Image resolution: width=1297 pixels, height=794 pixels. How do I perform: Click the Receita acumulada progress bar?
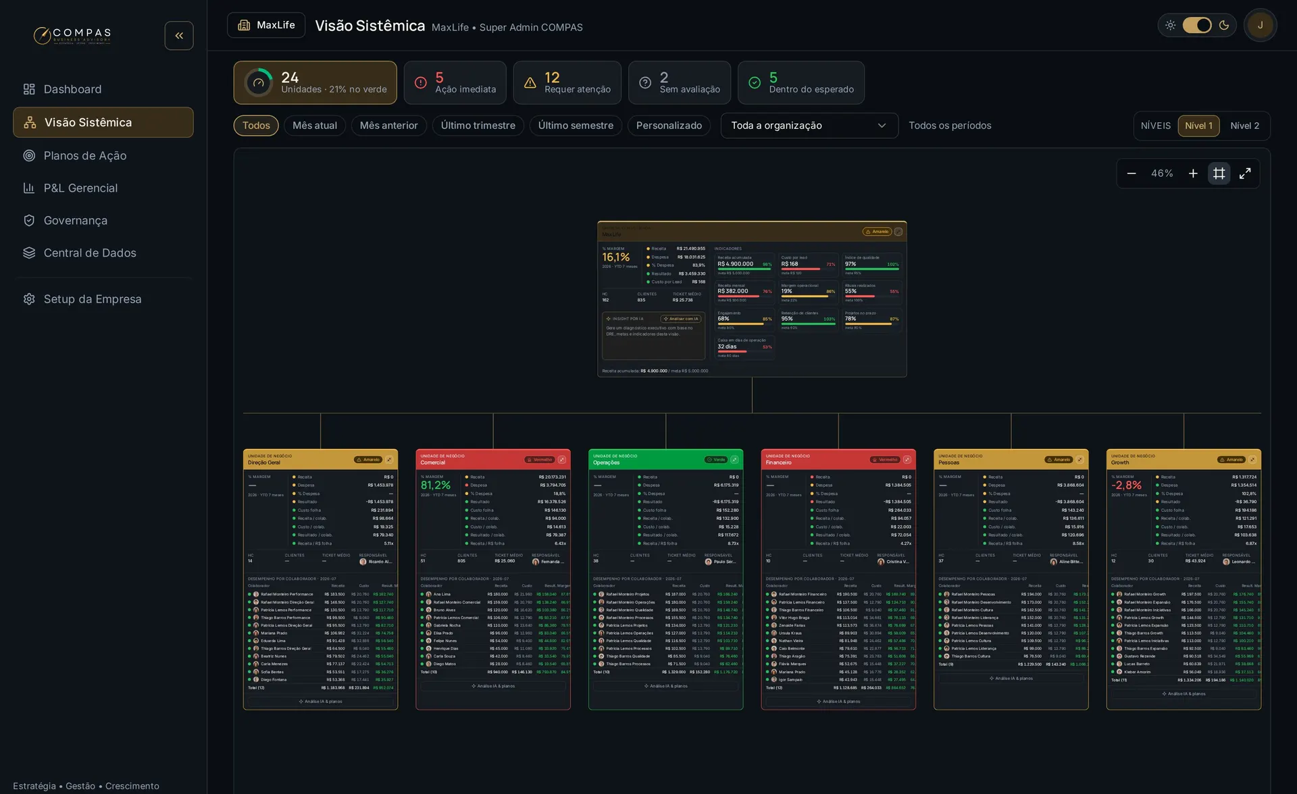[x=744, y=269]
